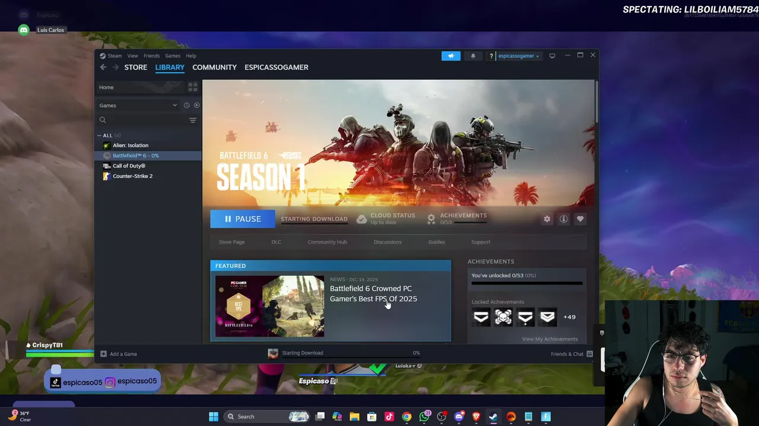Expand the Games filter dropdown
759x426 pixels.
point(138,105)
